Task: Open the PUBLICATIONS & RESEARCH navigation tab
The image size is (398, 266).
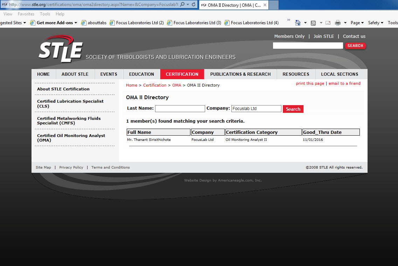Action: [240, 74]
